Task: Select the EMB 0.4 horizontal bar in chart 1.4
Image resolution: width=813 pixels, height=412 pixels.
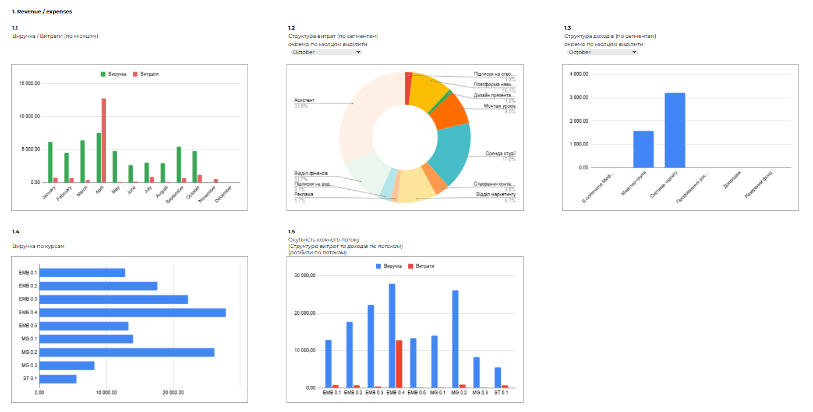Action: click(x=133, y=312)
